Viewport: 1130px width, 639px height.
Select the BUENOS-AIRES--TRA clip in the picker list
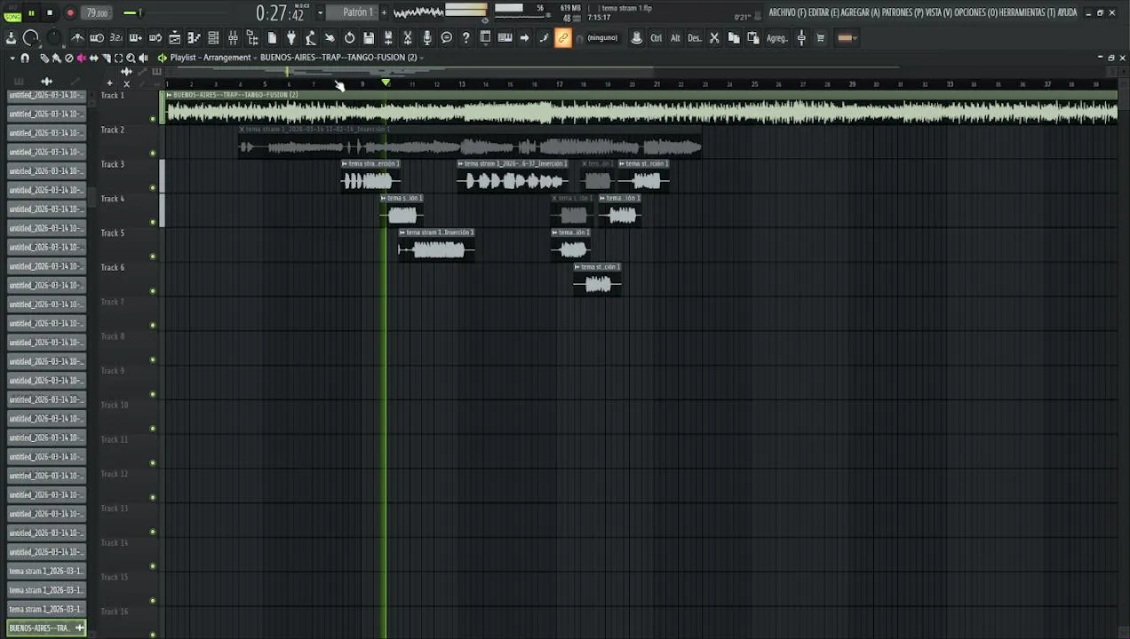click(46, 627)
